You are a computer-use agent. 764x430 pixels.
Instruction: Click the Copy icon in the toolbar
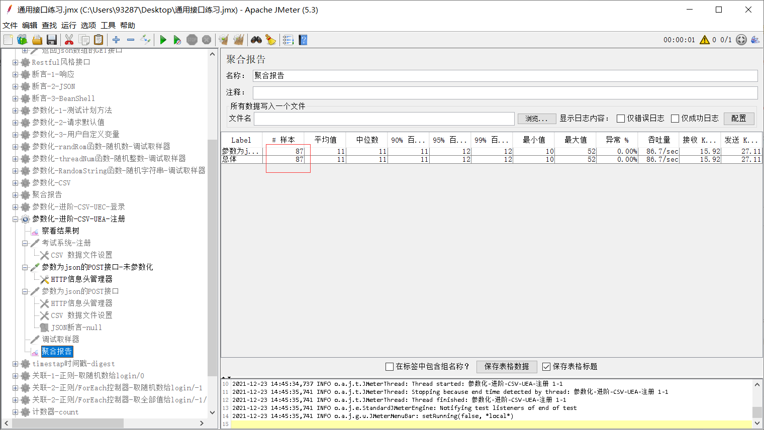84,40
